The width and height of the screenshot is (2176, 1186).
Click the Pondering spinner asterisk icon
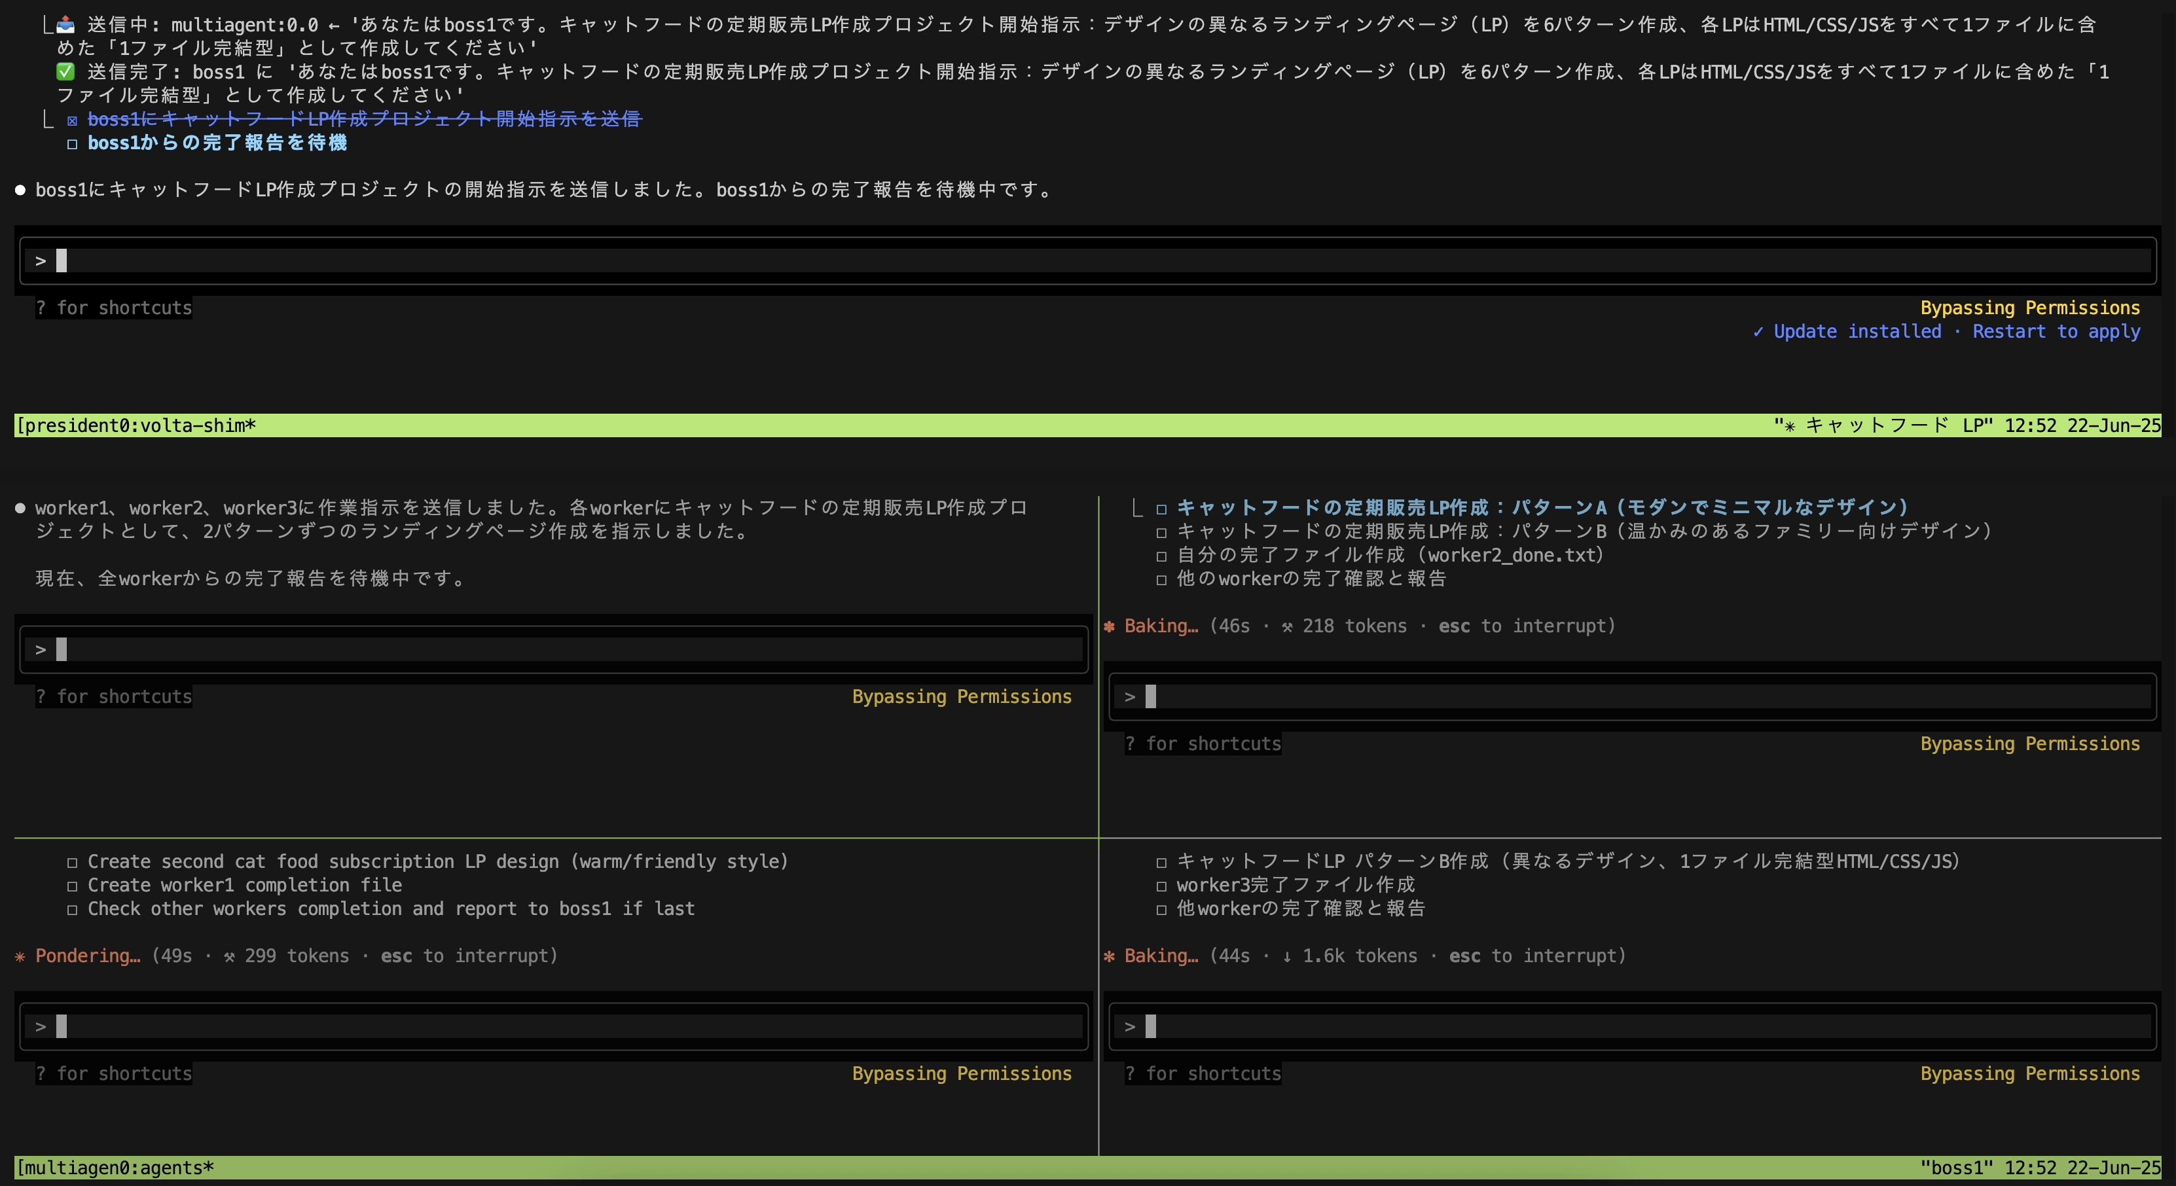(20, 956)
